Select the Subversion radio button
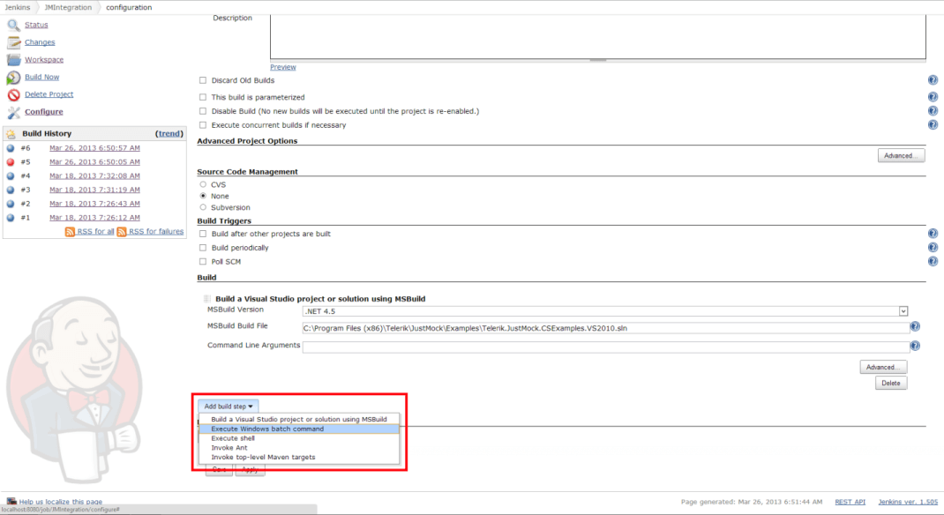944x515 pixels. click(x=203, y=207)
